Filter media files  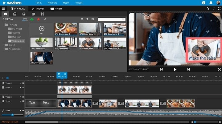(x=87, y=19)
